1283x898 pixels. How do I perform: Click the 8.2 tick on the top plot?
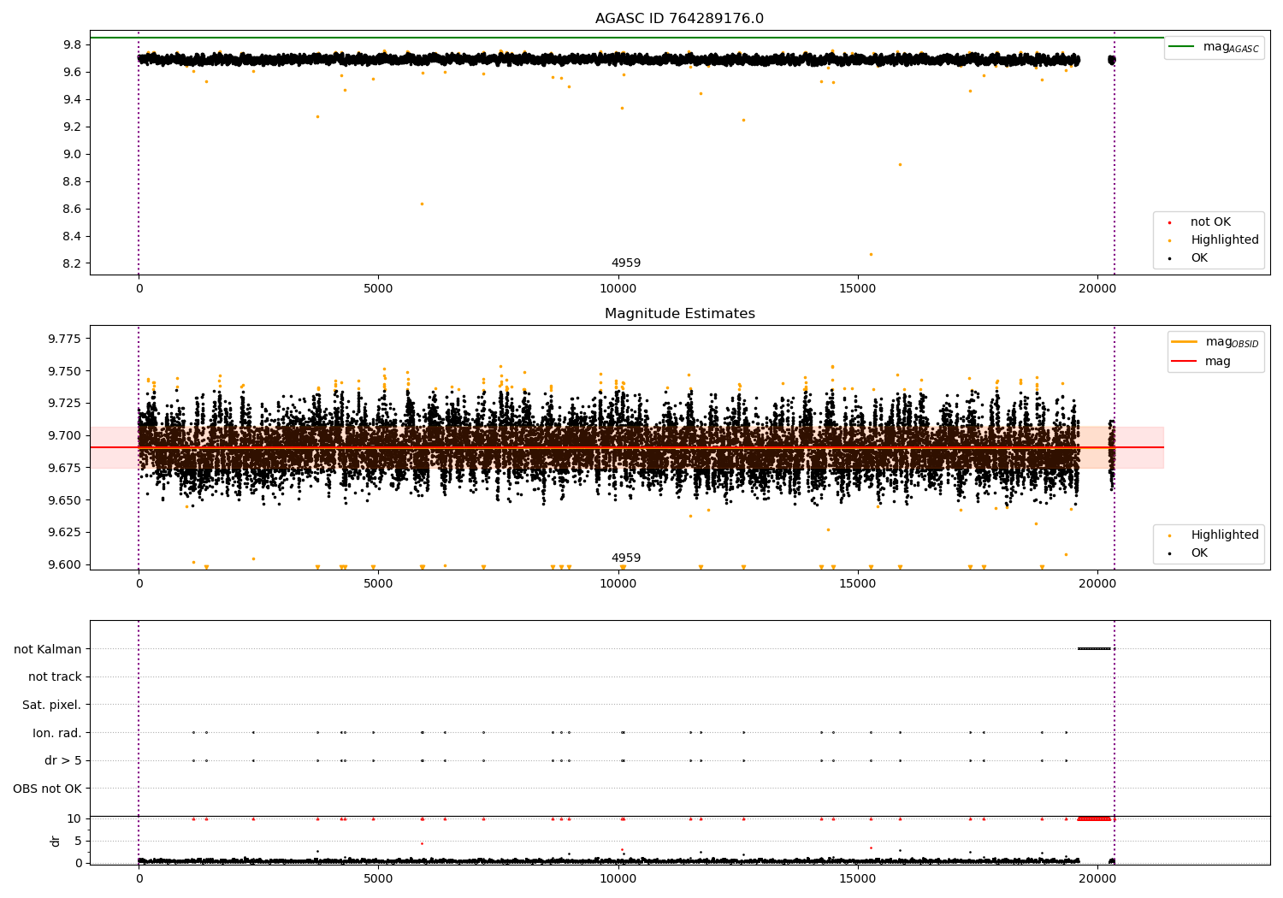click(x=73, y=263)
